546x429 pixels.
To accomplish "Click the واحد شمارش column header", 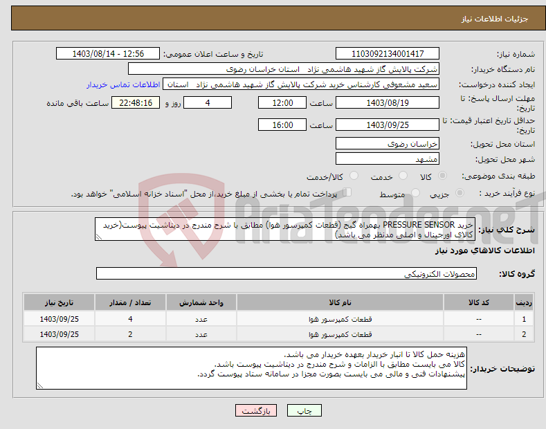I will pos(201,302).
